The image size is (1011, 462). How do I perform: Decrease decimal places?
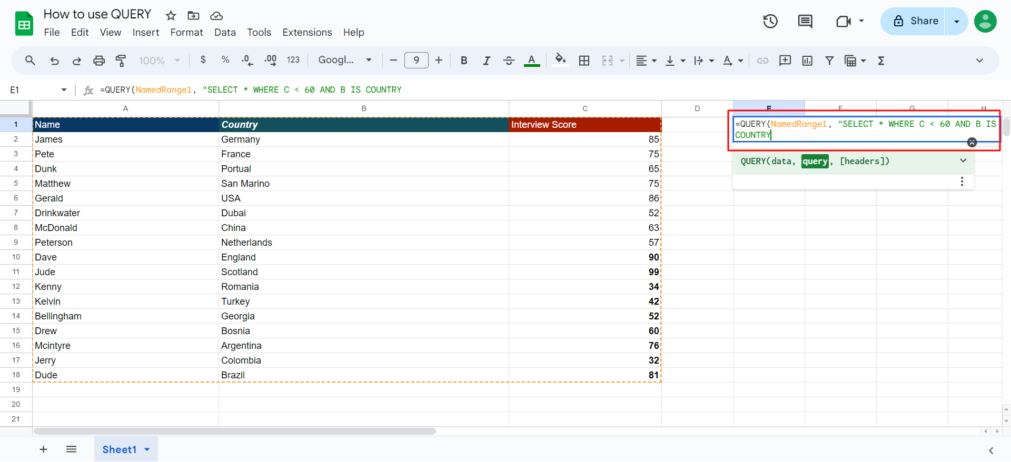[x=247, y=61]
